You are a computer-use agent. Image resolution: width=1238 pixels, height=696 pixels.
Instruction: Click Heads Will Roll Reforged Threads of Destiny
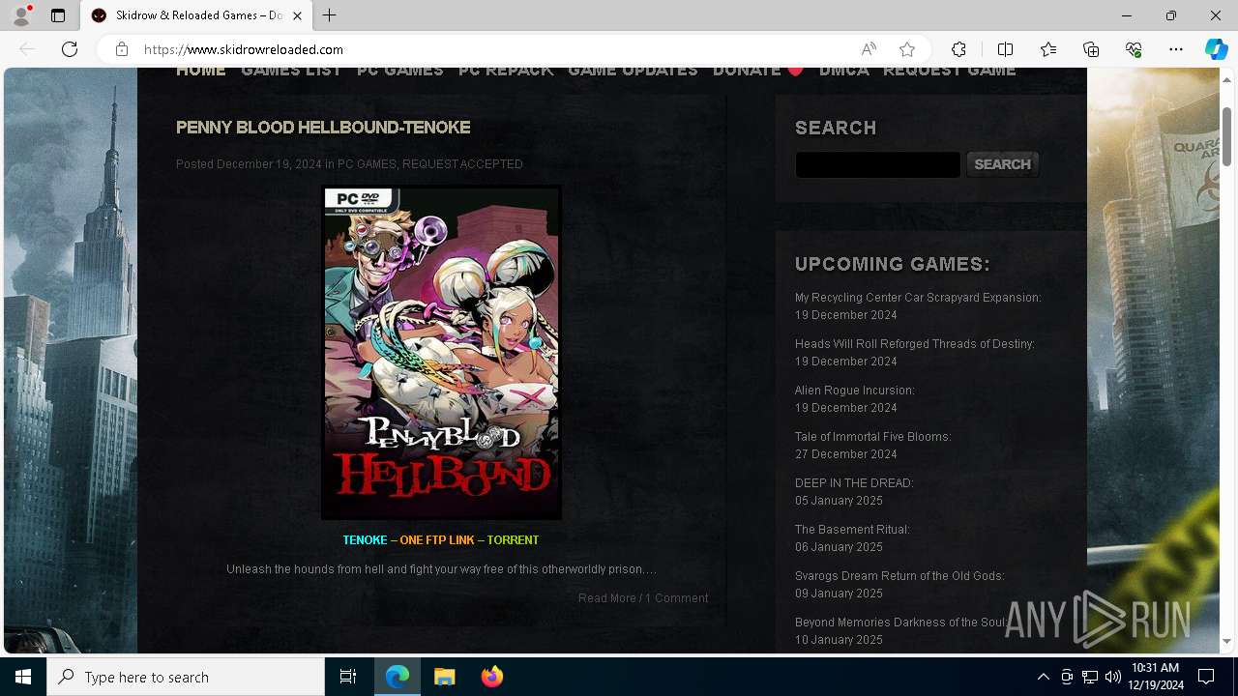coord(915,344)
